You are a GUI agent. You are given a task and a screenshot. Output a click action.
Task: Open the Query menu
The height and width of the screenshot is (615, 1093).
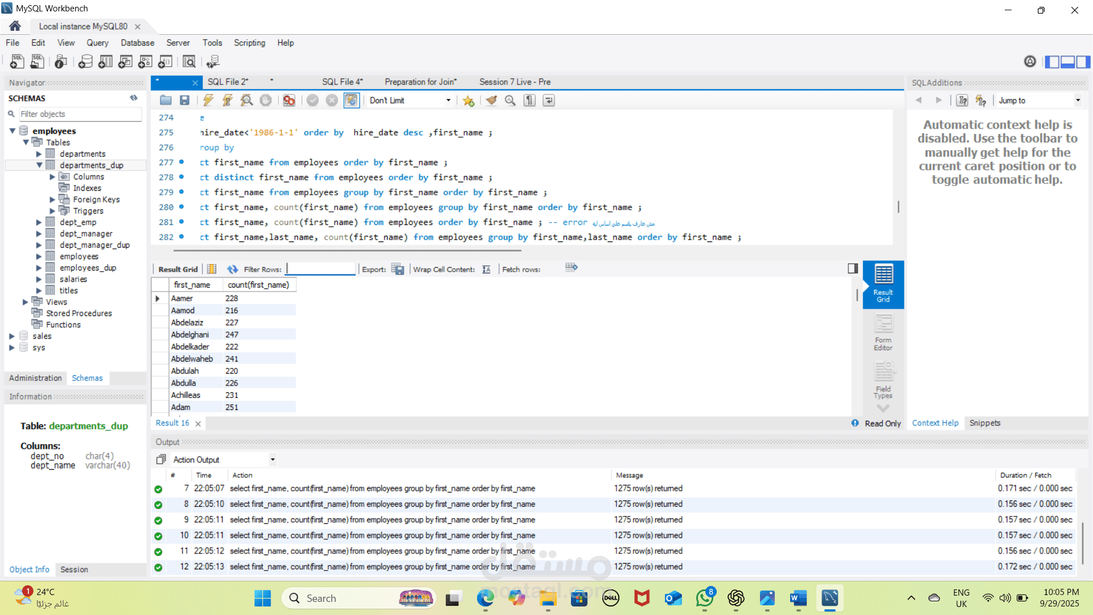tap(97, 43)
